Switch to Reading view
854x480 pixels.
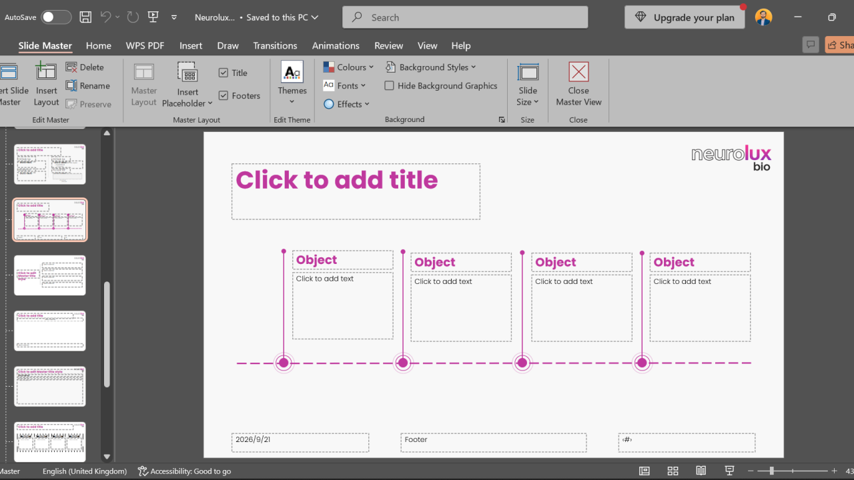(701, 471)
